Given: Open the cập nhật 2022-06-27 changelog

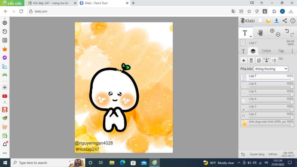Looking at the screenshot, I should [x=288, y=154].
